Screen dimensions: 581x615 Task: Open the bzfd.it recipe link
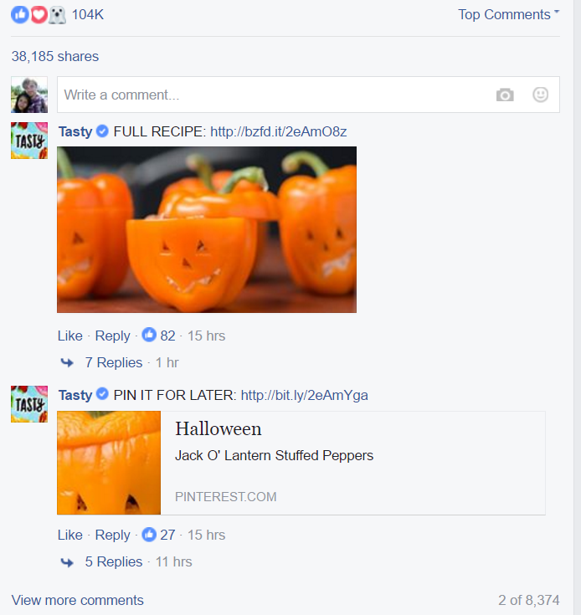pos(279,131)
